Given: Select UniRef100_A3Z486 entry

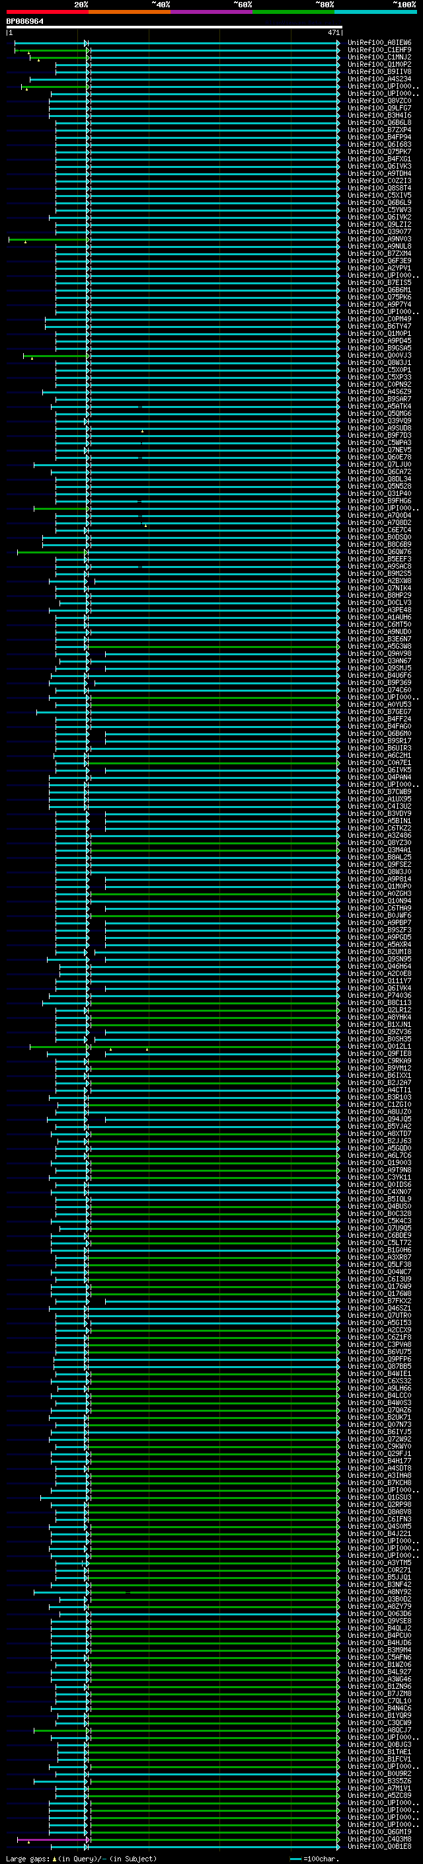Looking at the screenshot, I should (379, 835).
